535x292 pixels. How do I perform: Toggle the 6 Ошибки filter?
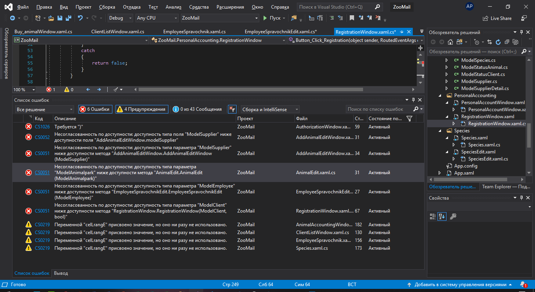coord(95,109)
